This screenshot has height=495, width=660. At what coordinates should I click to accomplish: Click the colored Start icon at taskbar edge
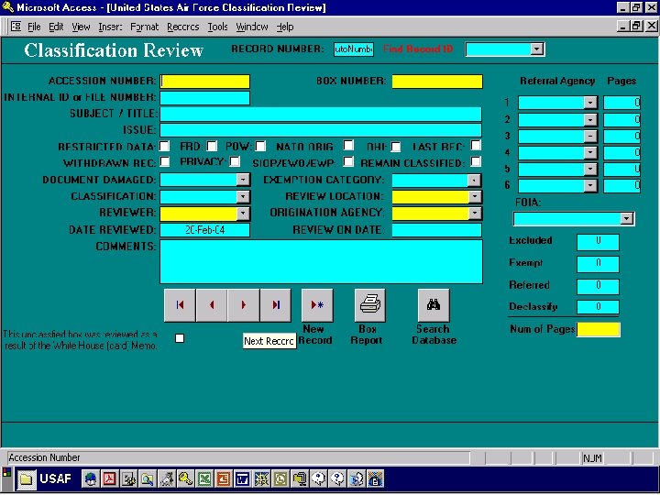[6, 473]
